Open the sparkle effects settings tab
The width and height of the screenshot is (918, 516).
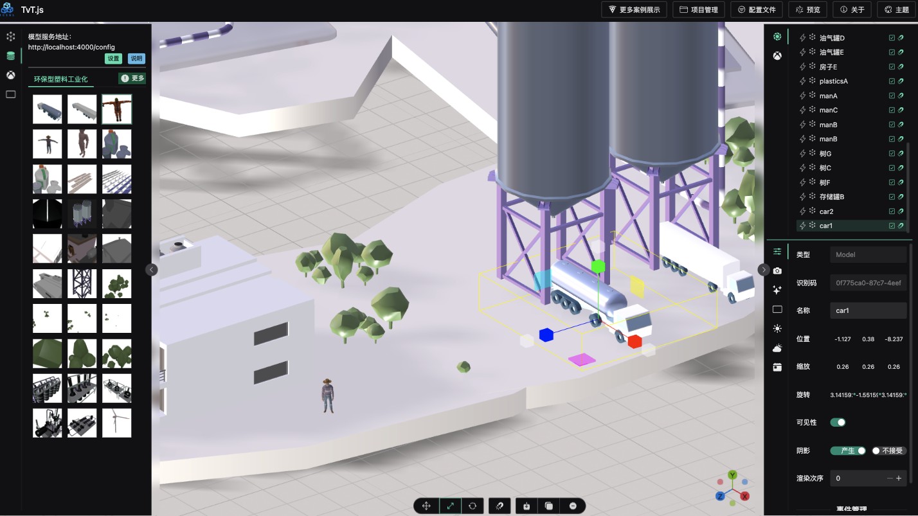777,290
